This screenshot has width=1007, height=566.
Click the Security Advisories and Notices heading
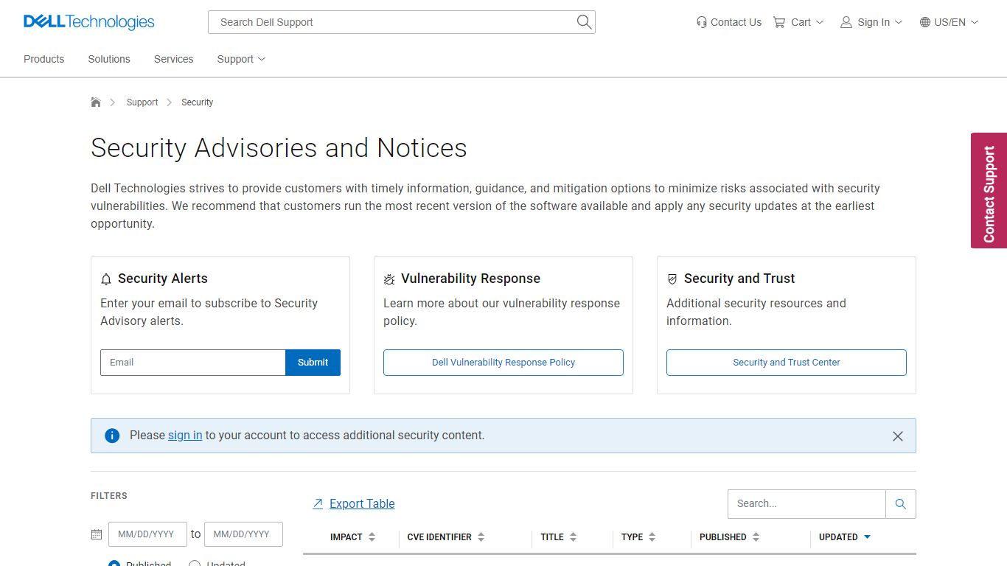279,148
